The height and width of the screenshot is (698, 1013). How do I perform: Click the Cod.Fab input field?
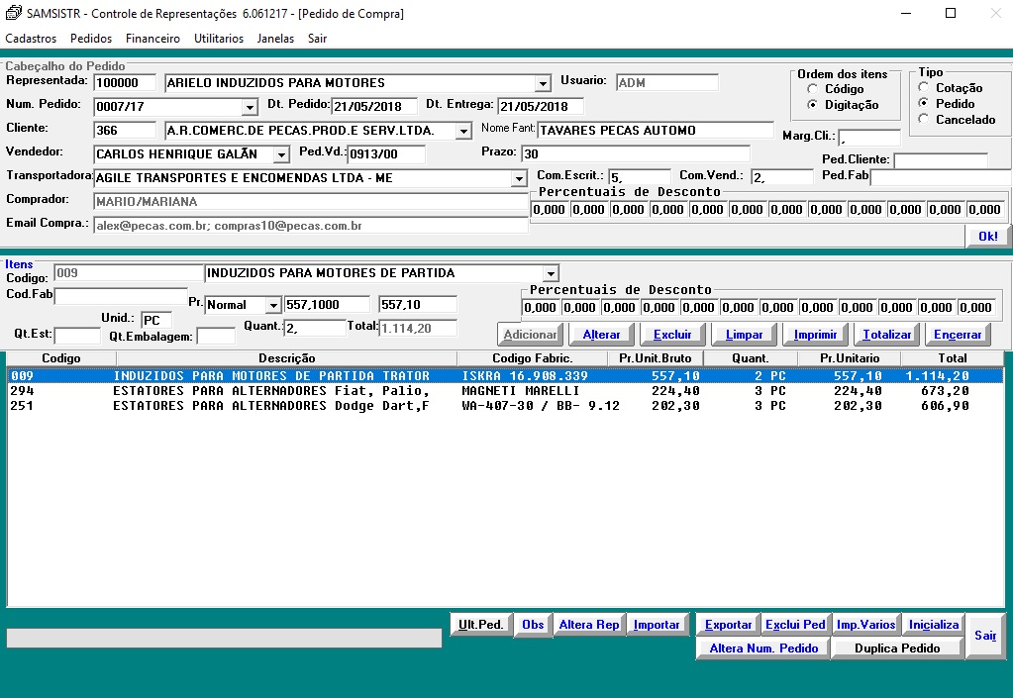click(121, 296)
